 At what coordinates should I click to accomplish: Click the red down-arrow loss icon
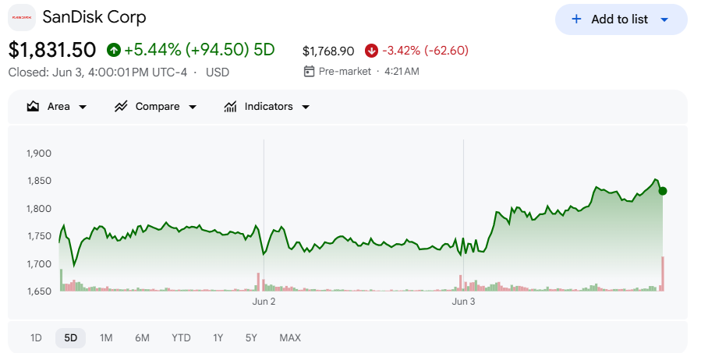point(371,51)
